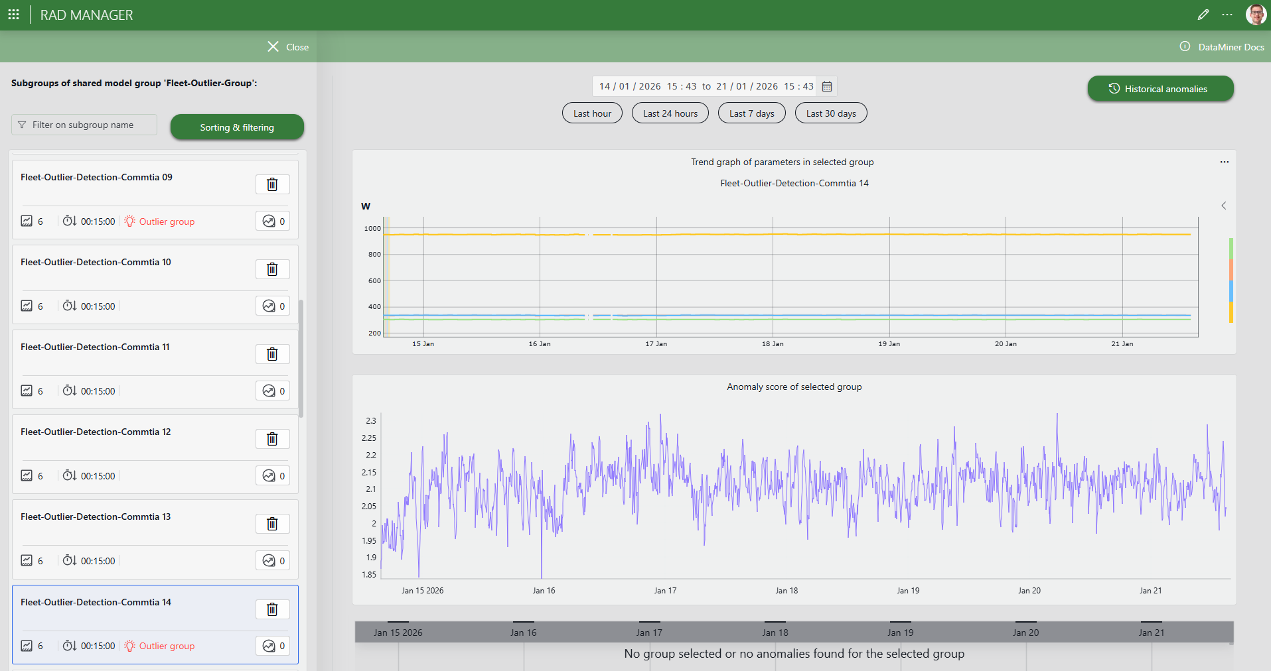Image resolution: width=1271 pixels, height=671 pixels.
Task: Click anomaly count icon for Commtia 10
Action: (273, 306)
